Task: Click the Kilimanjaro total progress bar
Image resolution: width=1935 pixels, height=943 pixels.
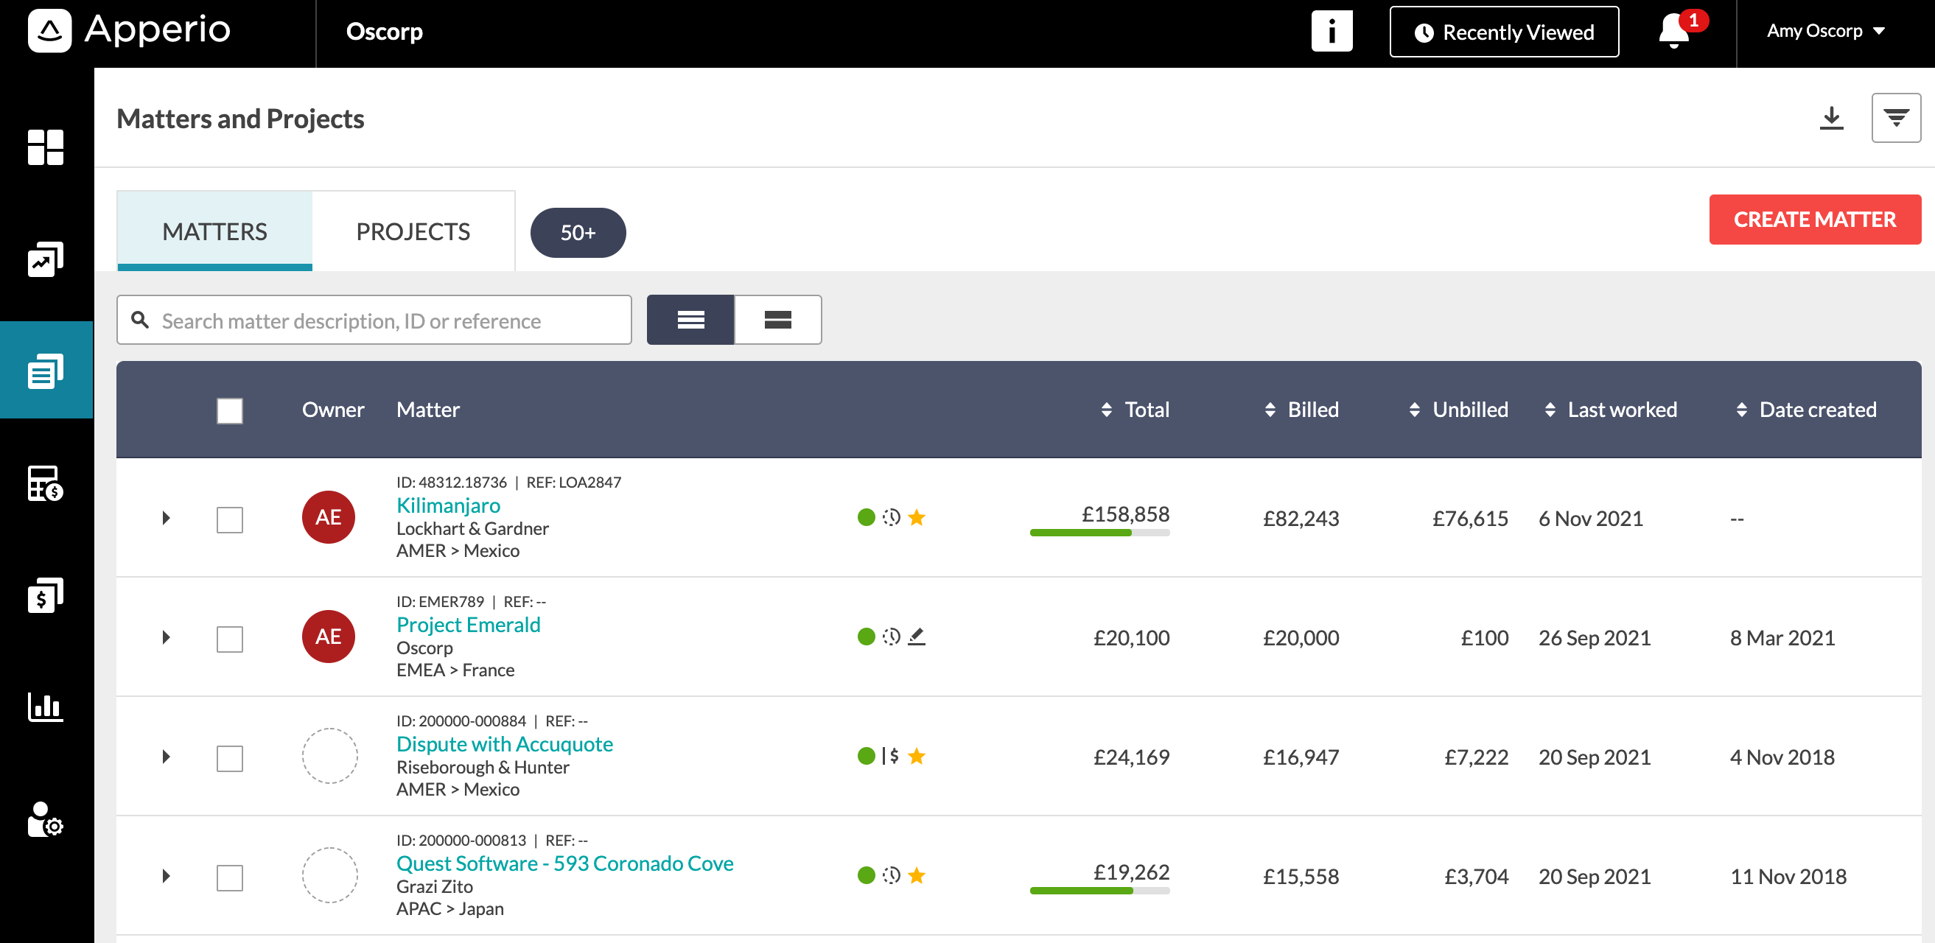Action: point(1099,533)
